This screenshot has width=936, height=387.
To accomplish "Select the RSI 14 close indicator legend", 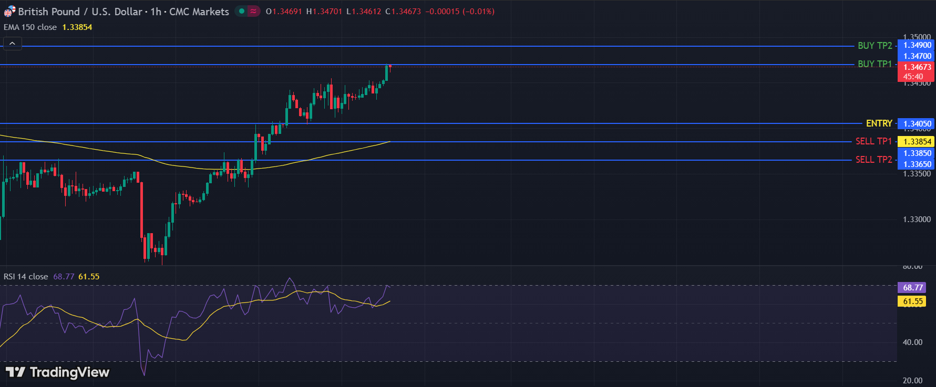I will [x=26, y=277].
